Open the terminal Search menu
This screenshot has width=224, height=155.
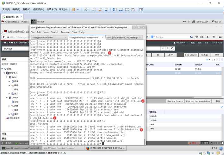pyautogui.click(x=55, y=32)
